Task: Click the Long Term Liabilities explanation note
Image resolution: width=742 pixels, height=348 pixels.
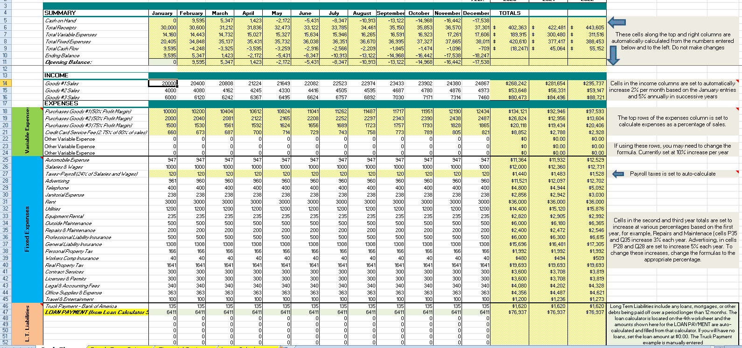Action: pos(672,324)
